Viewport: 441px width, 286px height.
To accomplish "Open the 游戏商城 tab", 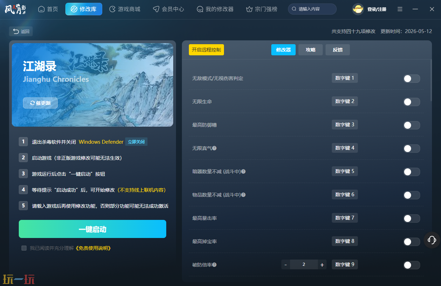I will tap(125, 9).
